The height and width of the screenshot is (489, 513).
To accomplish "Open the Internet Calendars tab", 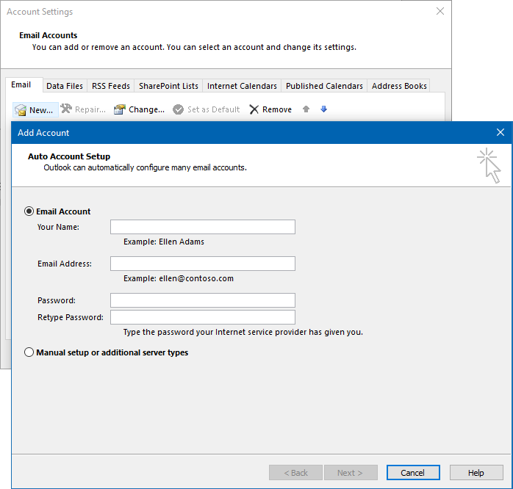I will click(242, 86).
